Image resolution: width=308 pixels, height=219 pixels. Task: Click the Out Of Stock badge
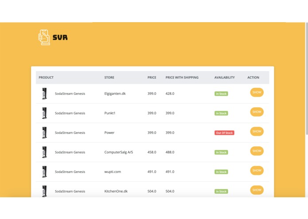click(x=224, y=133)
